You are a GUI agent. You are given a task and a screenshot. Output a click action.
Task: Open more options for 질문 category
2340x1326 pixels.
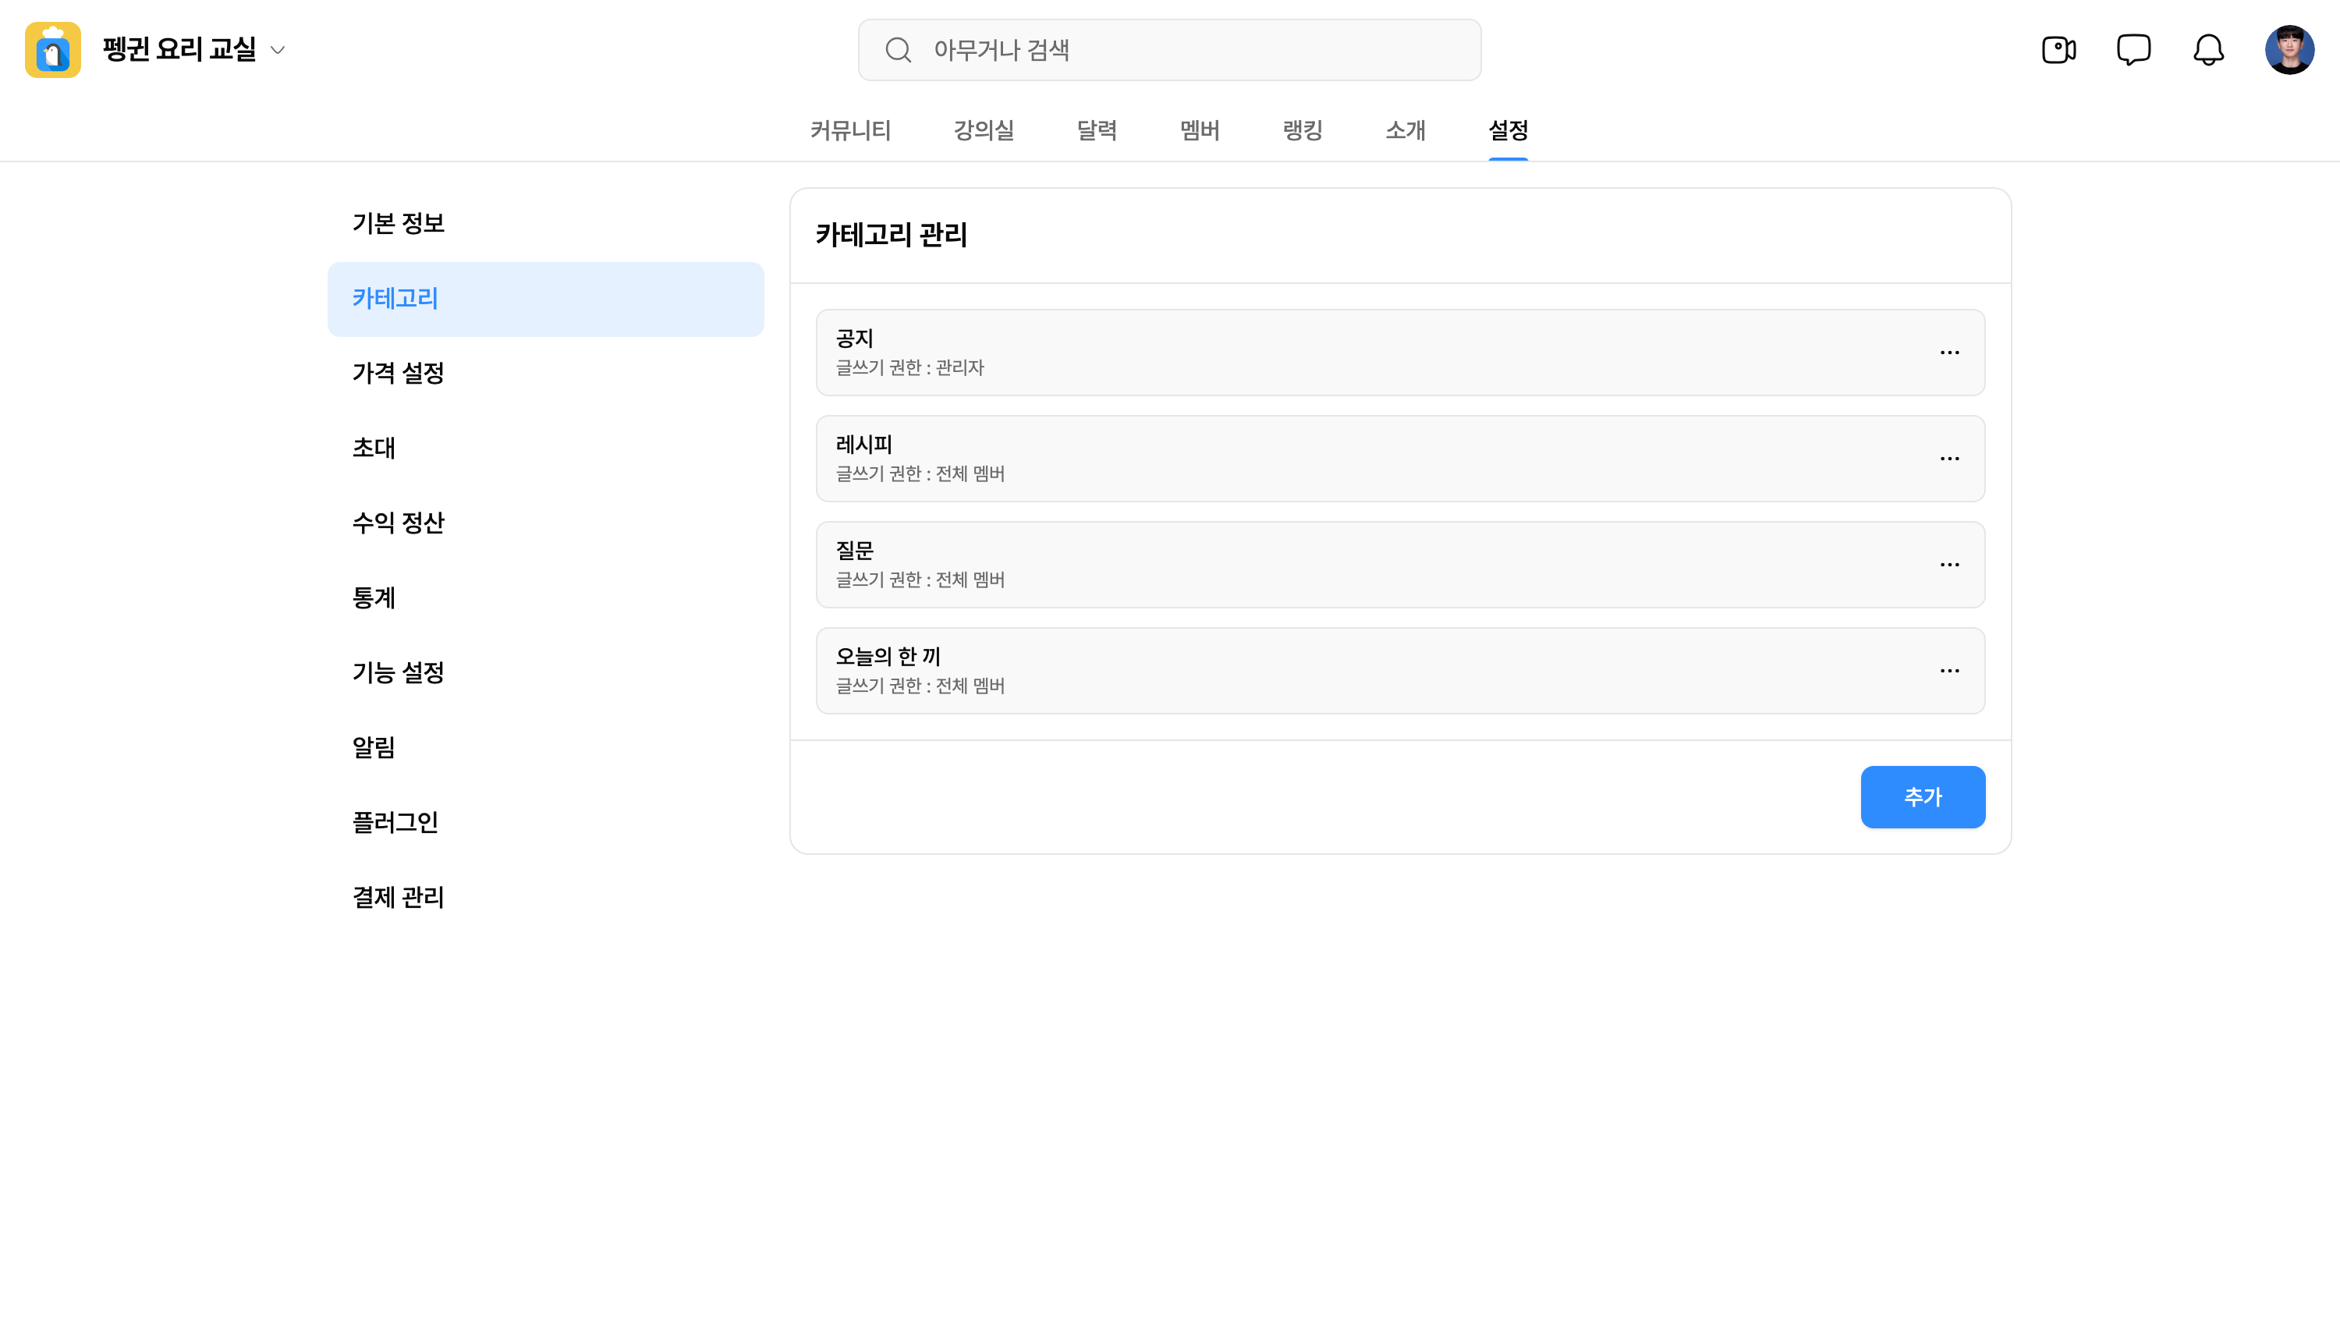[1948, 565]
